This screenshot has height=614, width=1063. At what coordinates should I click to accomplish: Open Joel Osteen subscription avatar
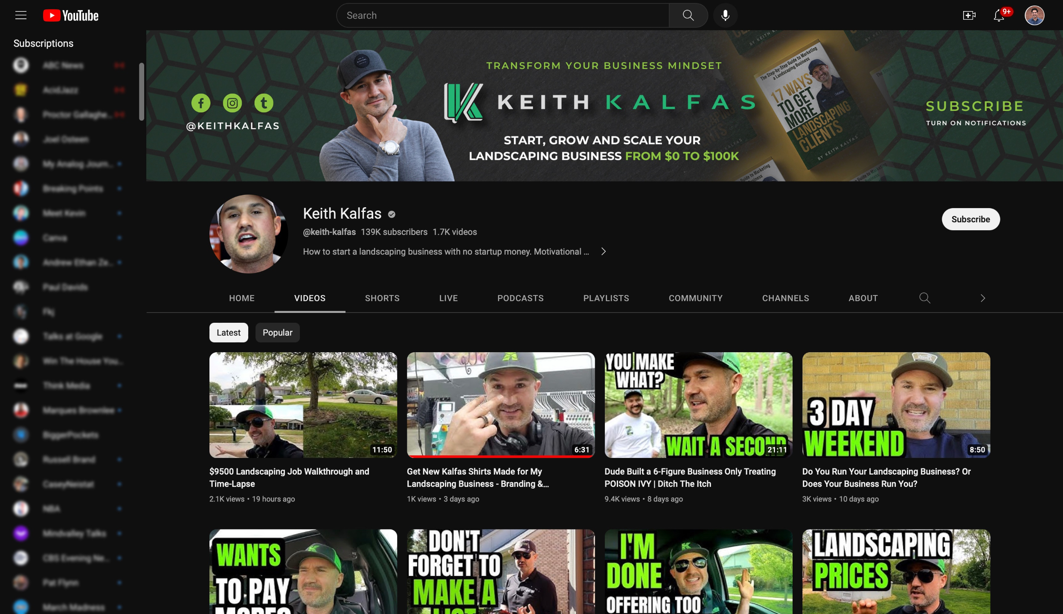20,139
